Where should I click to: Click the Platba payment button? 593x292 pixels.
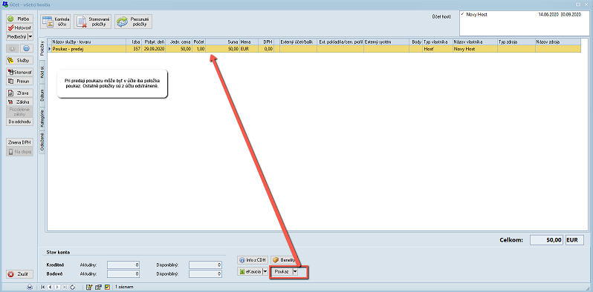point(19,19)
